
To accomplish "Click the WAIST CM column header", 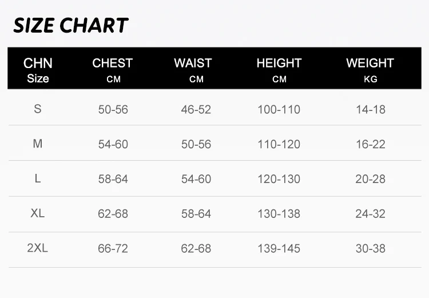I will pos(193,70).
